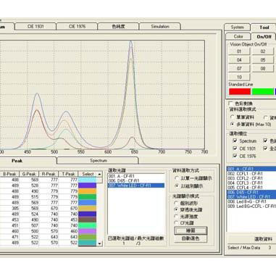Viewport: 276px width, 276px height.
Task: Pick the orange swatch in Select column
Action: (x=87, y=191)
